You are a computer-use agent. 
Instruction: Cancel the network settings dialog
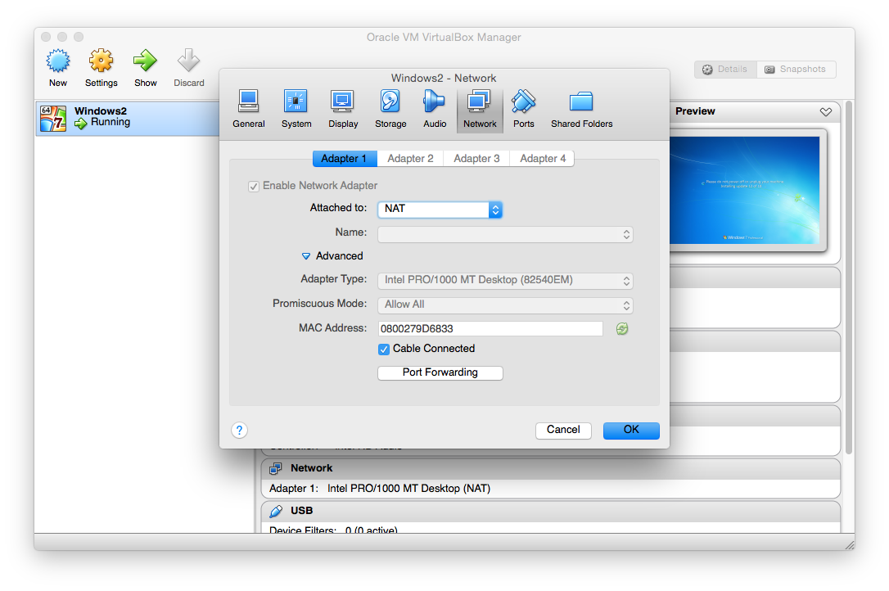coord(563,430)
